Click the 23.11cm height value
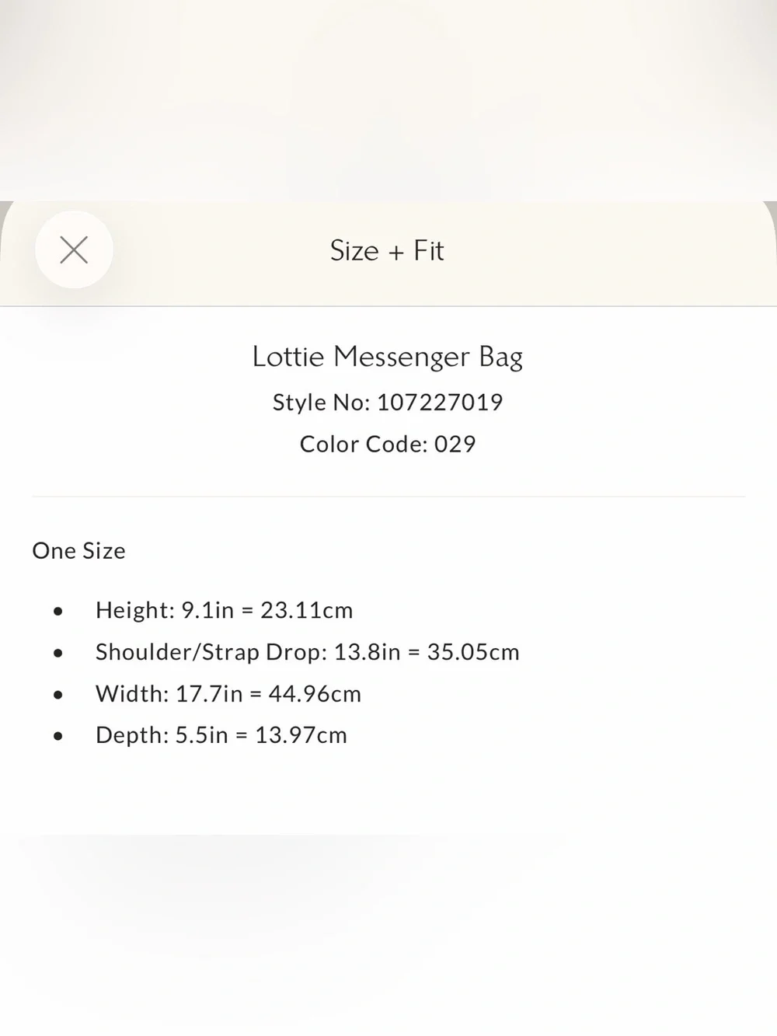777x1036 pixels. [307, 610]
